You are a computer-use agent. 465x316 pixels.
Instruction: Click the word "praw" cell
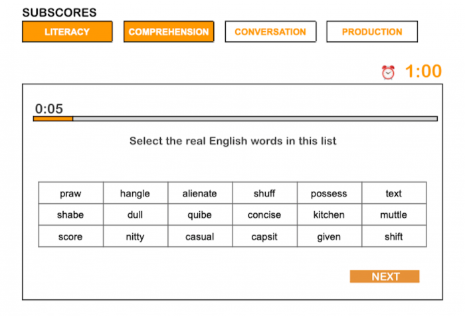point(70,194)
